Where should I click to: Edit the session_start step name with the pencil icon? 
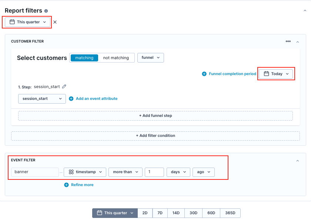64,87
